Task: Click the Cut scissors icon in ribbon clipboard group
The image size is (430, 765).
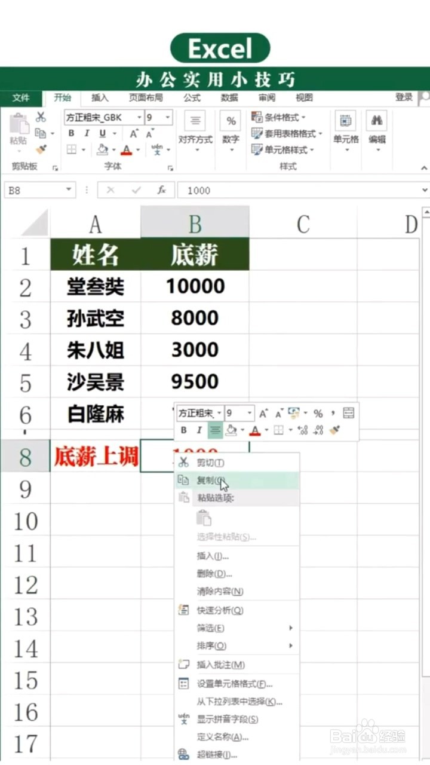Action: click(41, 117)
